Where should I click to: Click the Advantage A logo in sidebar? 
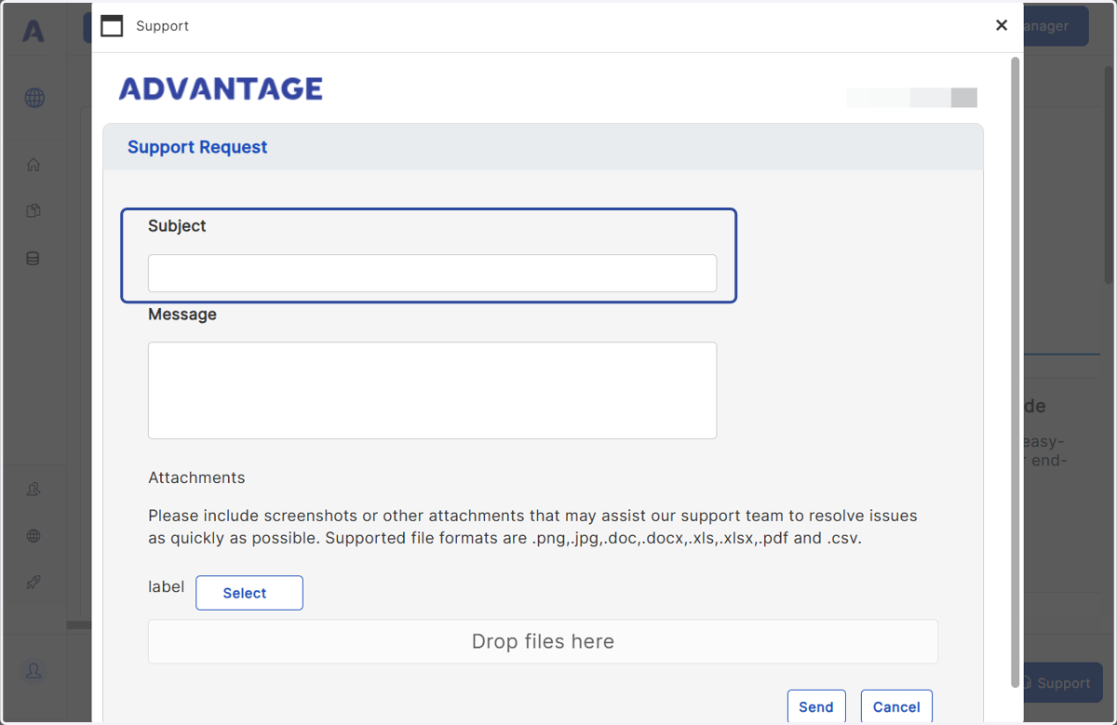click(x=34, y=31)
